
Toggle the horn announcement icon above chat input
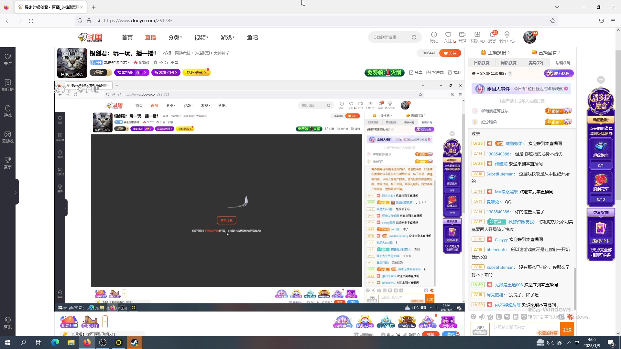point(482,317)
